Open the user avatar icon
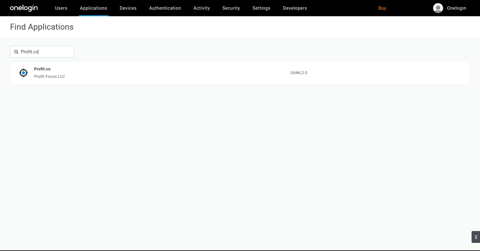 438,8
